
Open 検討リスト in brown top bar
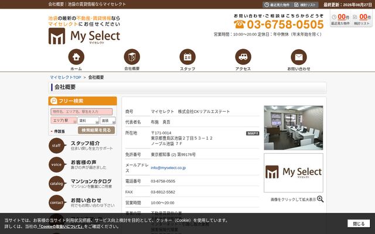click(305, 5)
